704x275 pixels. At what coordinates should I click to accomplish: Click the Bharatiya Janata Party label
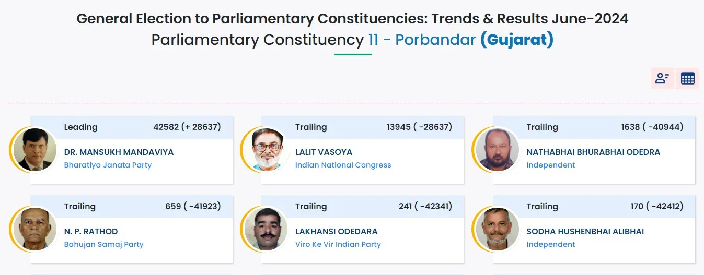(x=108, y=165)
